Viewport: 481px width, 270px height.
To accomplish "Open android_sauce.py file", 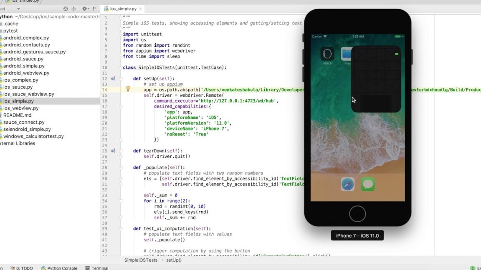I will tap(23, 59).
